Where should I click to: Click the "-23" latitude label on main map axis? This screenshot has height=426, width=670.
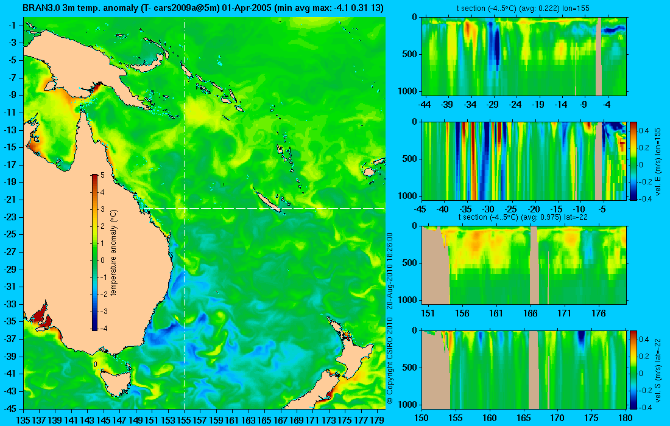[x=11, y=217]
